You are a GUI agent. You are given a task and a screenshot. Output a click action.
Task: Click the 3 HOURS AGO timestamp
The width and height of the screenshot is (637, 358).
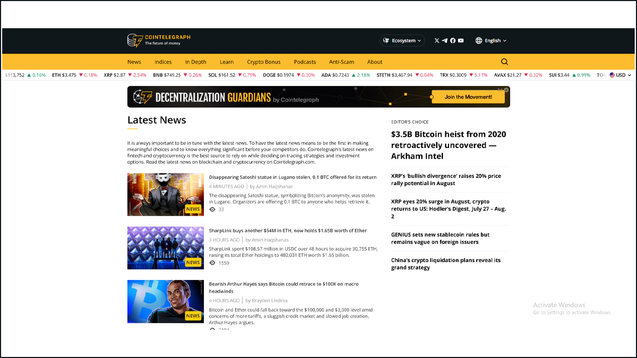click(x=225, y=240)
